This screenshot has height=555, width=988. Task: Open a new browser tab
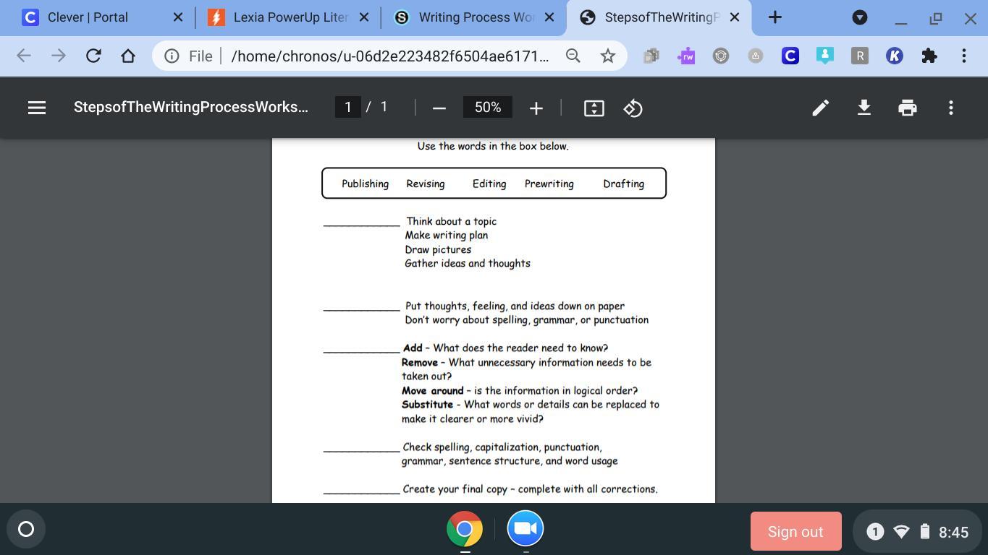click(x=774, y=17)
